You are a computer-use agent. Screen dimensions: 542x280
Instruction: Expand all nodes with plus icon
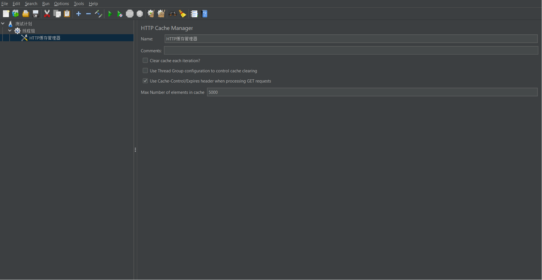coord(79,14)
